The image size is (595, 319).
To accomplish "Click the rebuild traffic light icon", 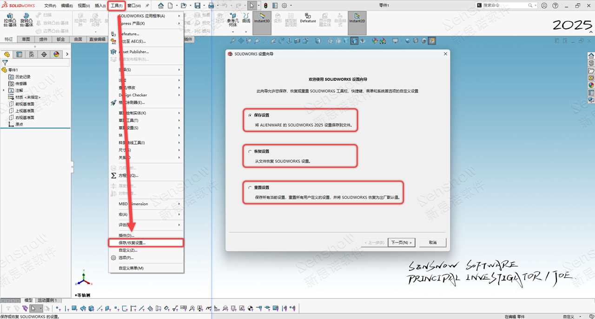I will (265, 6).
